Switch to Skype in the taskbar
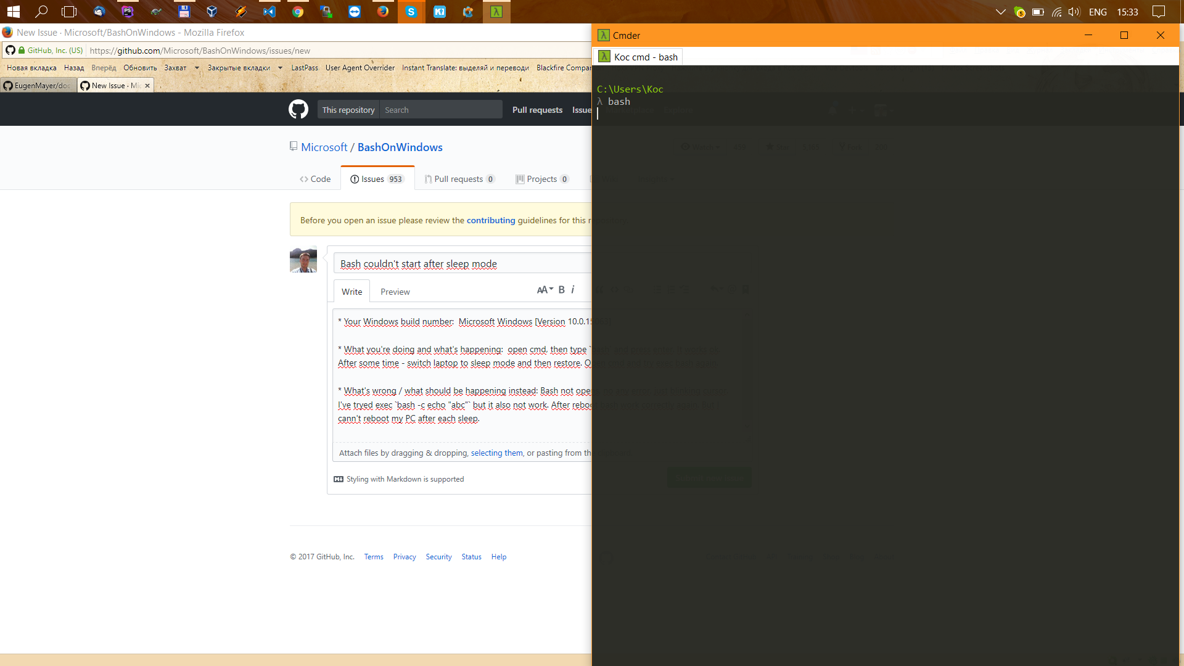This screenshot has width=1184, height=666. pos(411,11)
